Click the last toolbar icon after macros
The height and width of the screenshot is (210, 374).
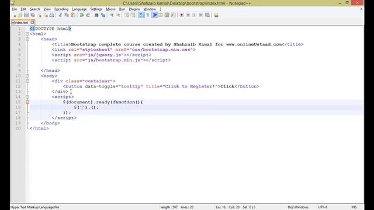[216, 15]
